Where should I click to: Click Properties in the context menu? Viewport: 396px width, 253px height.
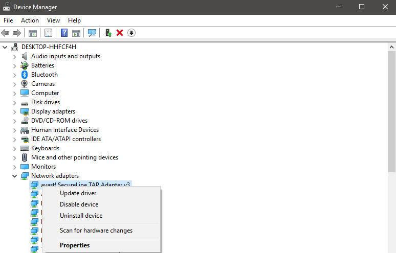(75, 245)
